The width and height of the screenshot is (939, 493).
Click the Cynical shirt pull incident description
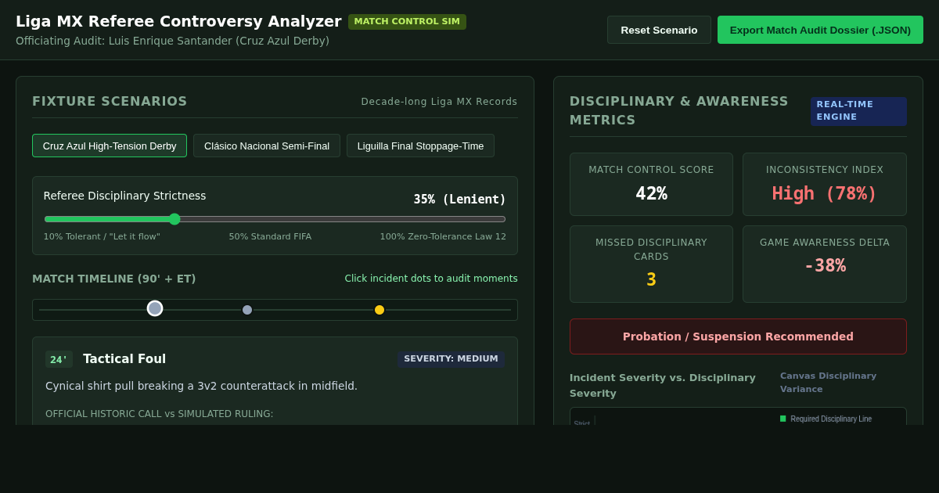coord(201,386)
